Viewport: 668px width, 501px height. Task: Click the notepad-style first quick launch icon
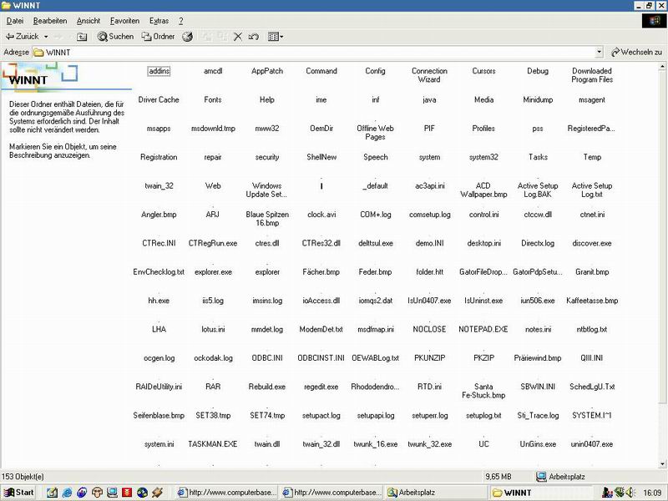coord(52,493)
